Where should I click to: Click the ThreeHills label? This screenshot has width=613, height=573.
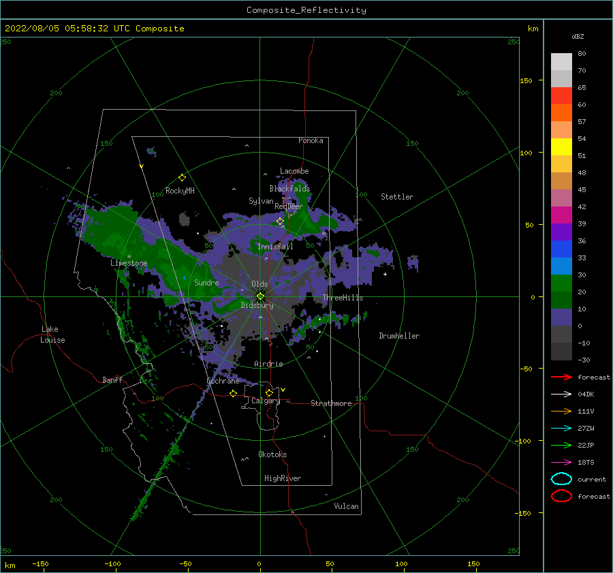343,298
